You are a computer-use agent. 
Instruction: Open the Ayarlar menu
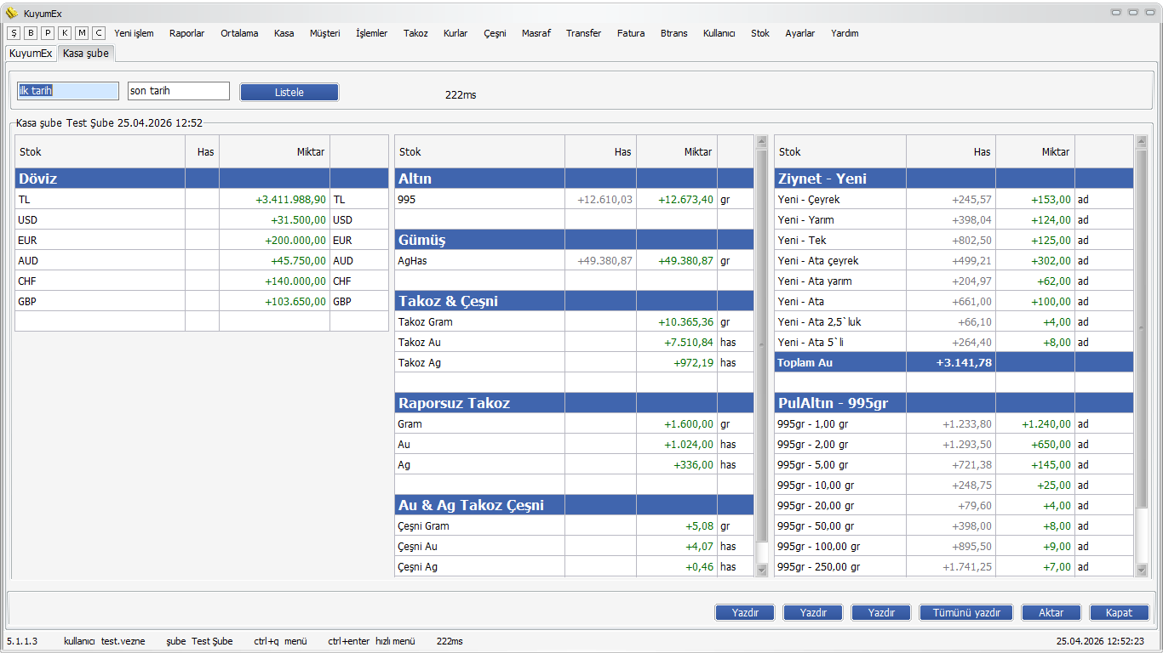(799, 33)
